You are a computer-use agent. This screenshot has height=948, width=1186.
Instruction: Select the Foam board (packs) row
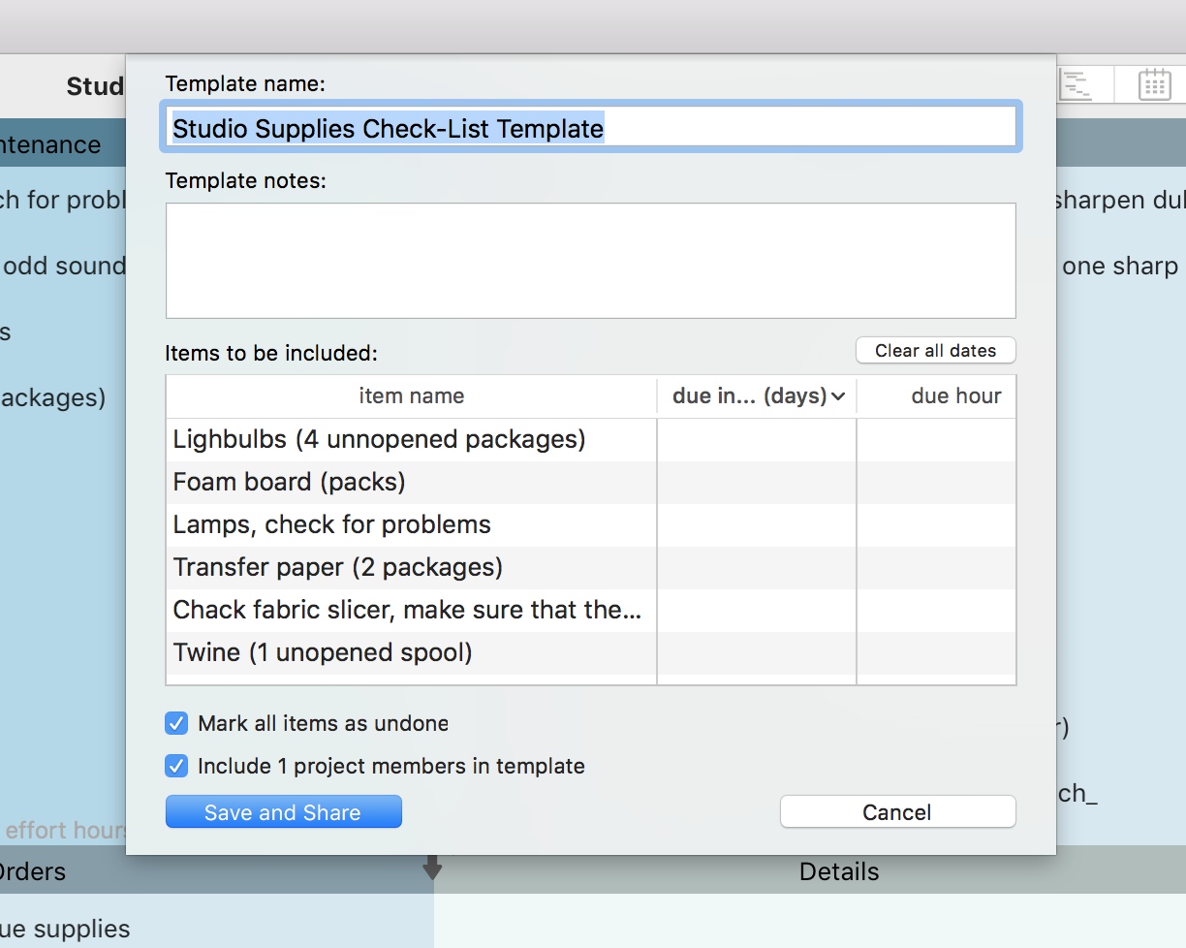591,482
